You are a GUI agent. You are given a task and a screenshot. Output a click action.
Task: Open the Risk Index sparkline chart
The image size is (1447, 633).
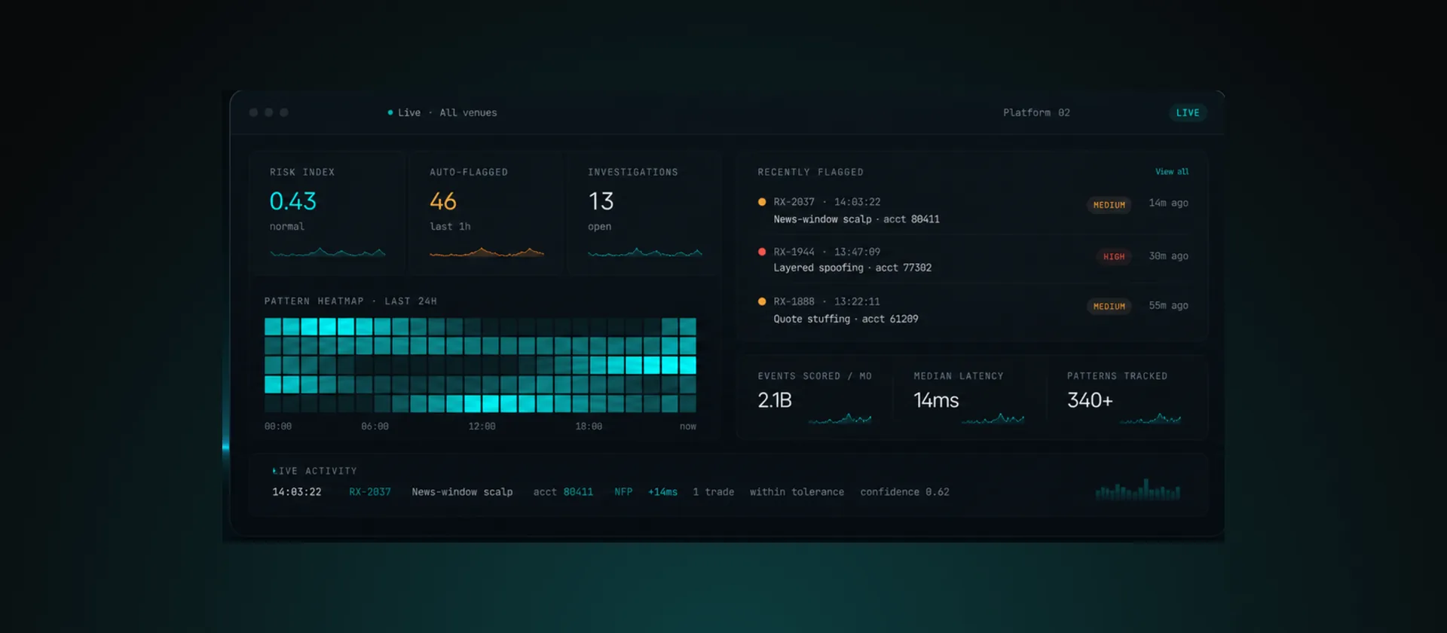tap(328, 252)
